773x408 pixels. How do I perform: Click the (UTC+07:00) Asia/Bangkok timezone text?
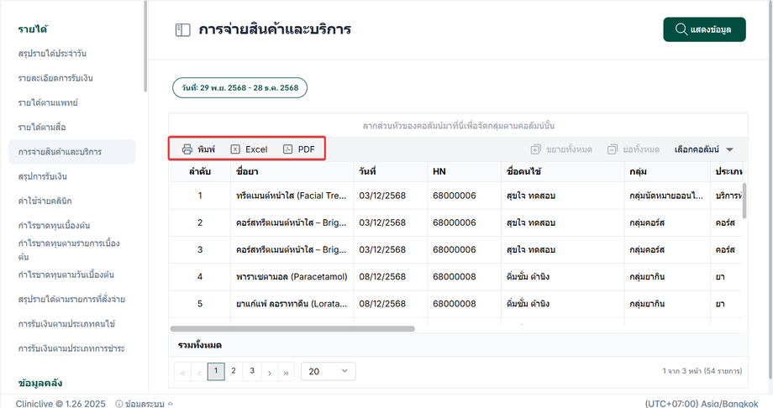[x=702, y=404]
